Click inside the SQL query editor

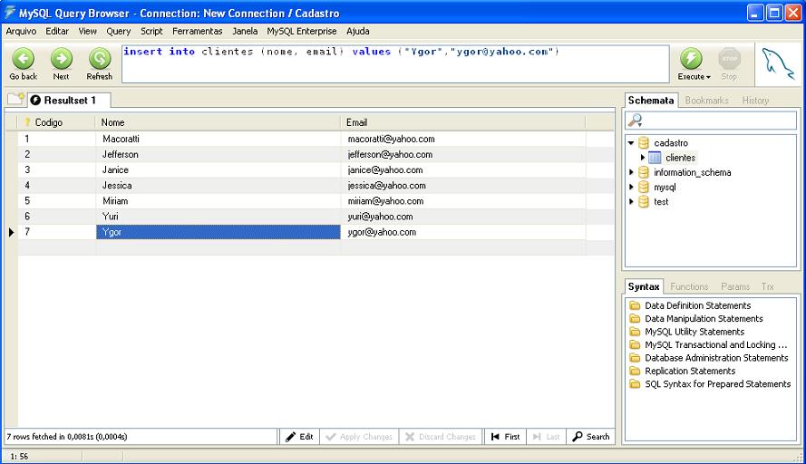pyautogui.click(x=394, y=63)
